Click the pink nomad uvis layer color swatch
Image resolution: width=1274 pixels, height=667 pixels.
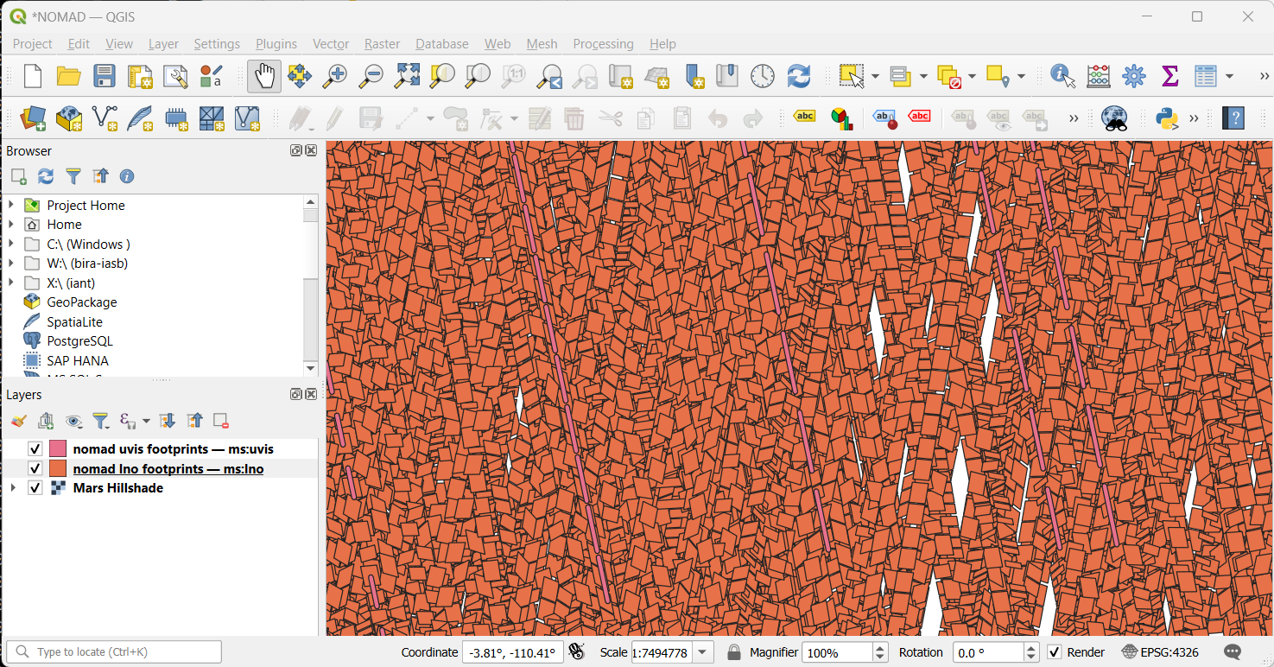[58, 449]
